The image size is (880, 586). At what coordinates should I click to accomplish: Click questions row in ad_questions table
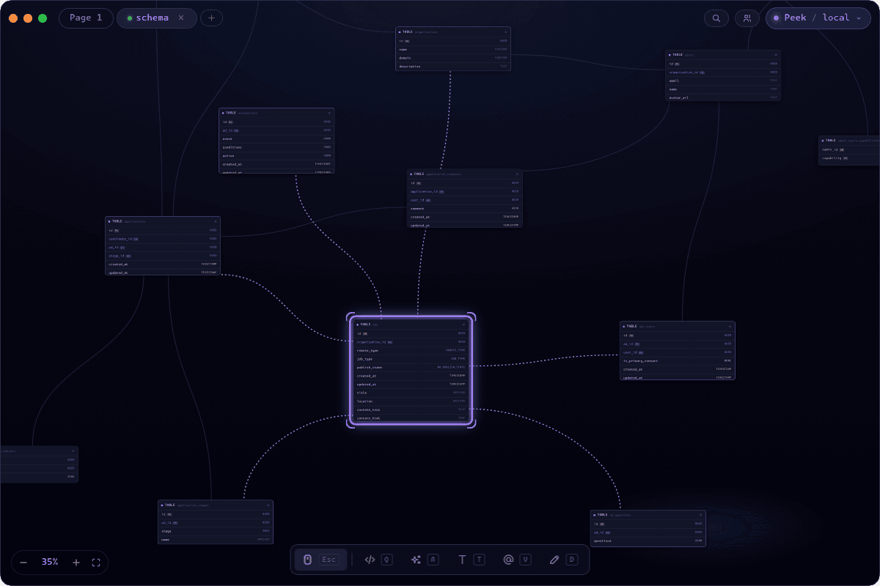pos(648,541)
